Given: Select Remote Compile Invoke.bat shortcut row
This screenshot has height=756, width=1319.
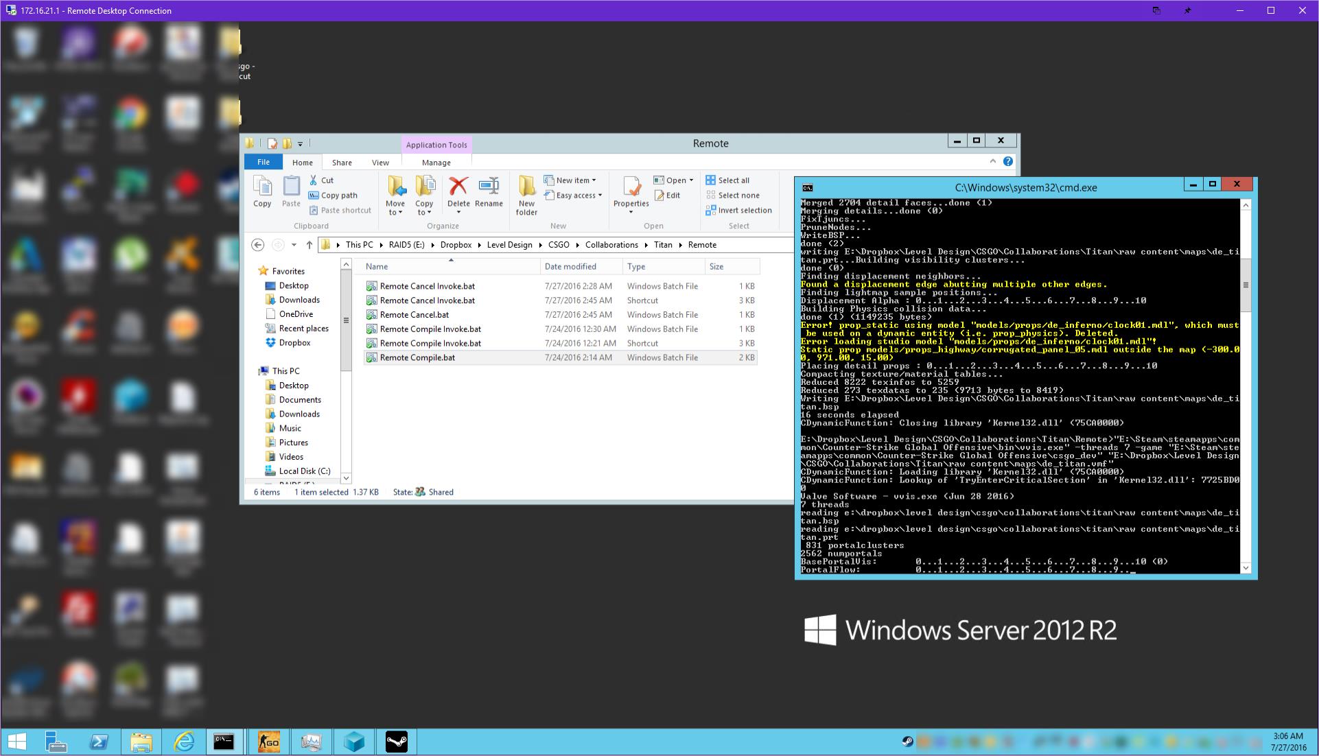Looking at the screenshot, I should [561, 343].
